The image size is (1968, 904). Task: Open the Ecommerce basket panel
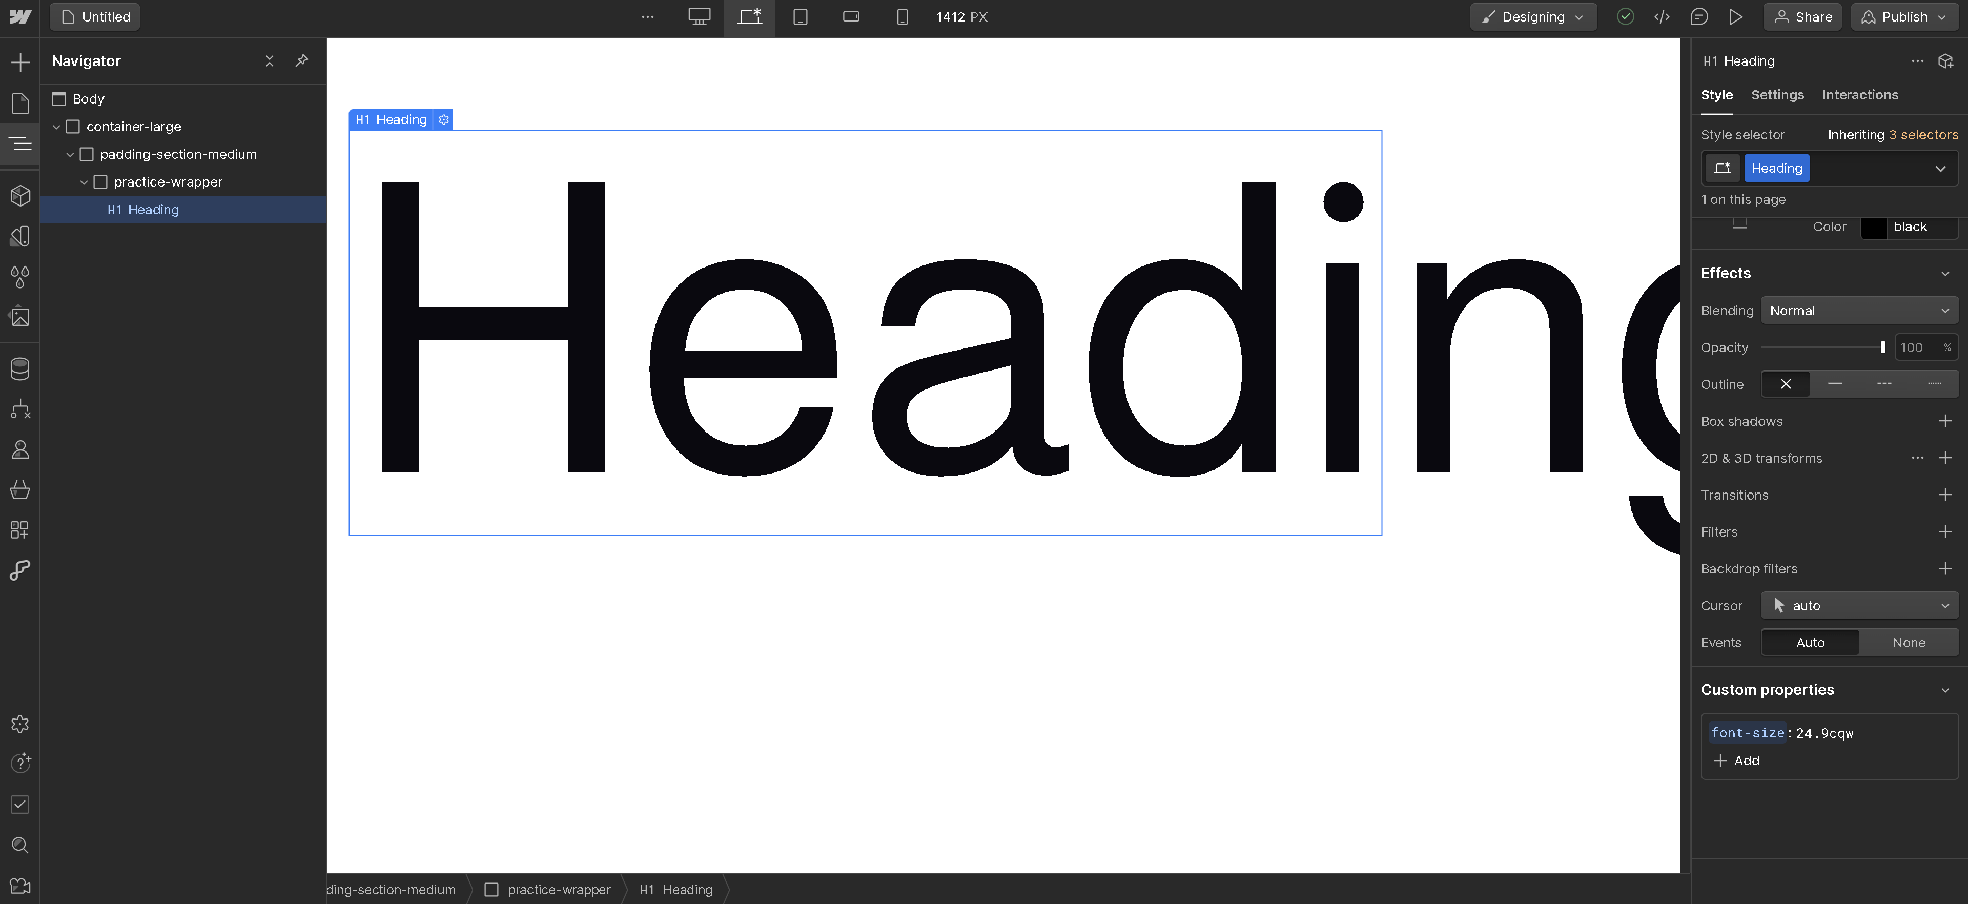tap(20, 490)
